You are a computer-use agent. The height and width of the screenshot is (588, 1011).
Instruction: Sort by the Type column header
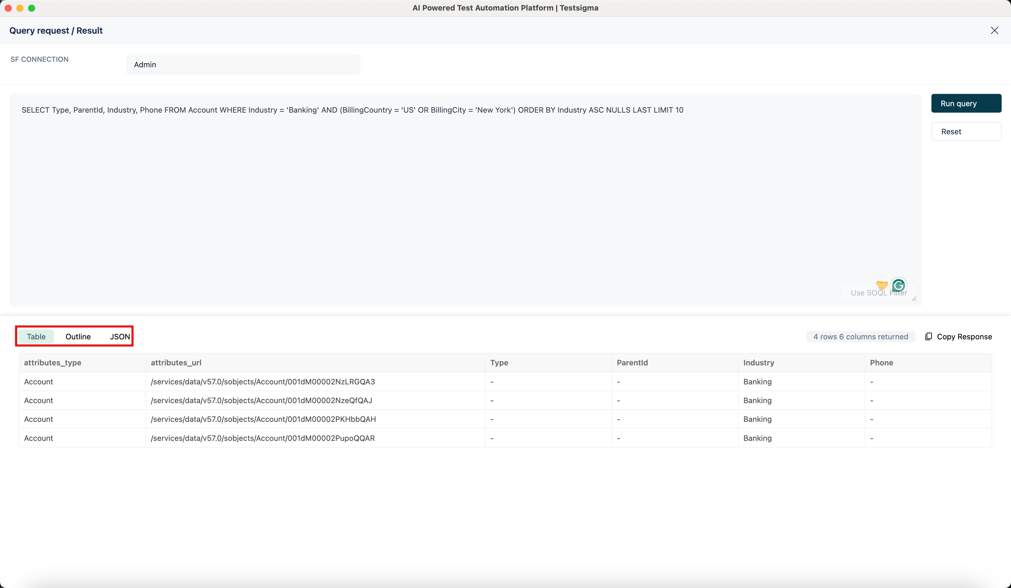pyautogui.click(x=499, y=362)
